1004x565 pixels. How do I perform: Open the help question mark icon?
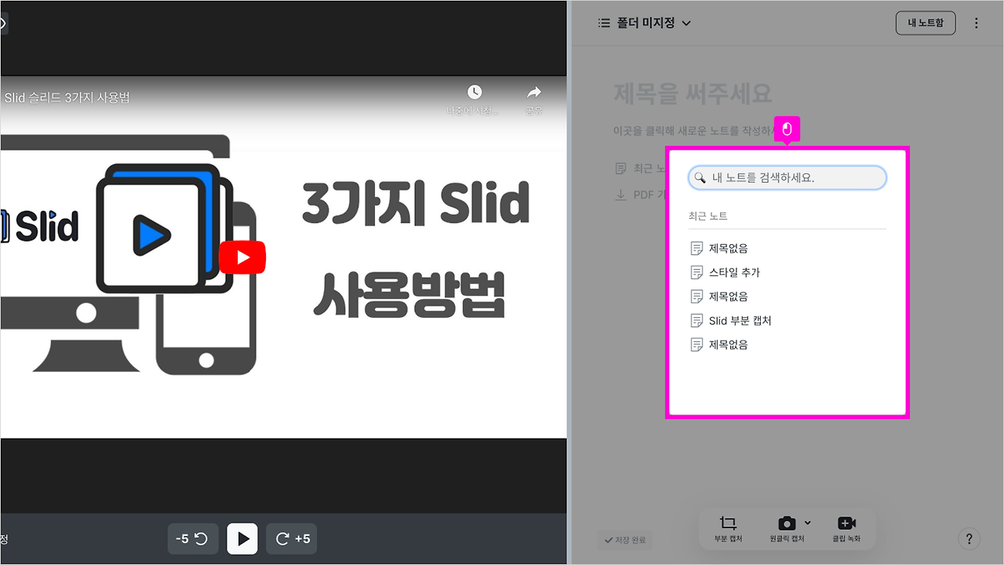(969, 539)
